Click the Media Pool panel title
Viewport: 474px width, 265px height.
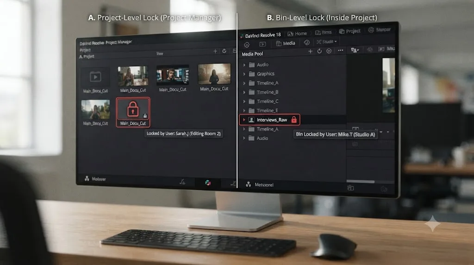click(x=252, y=54)
